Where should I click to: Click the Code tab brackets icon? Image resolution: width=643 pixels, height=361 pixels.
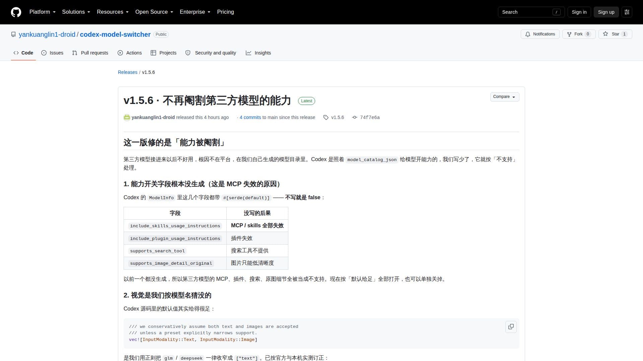pyautogui.click(x=16, y=53)
